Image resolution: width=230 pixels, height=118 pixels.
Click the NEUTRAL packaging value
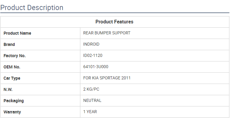click(x=92, y=100)
